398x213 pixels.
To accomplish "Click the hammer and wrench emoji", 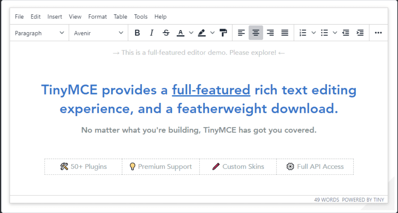I will coord(64,167).
